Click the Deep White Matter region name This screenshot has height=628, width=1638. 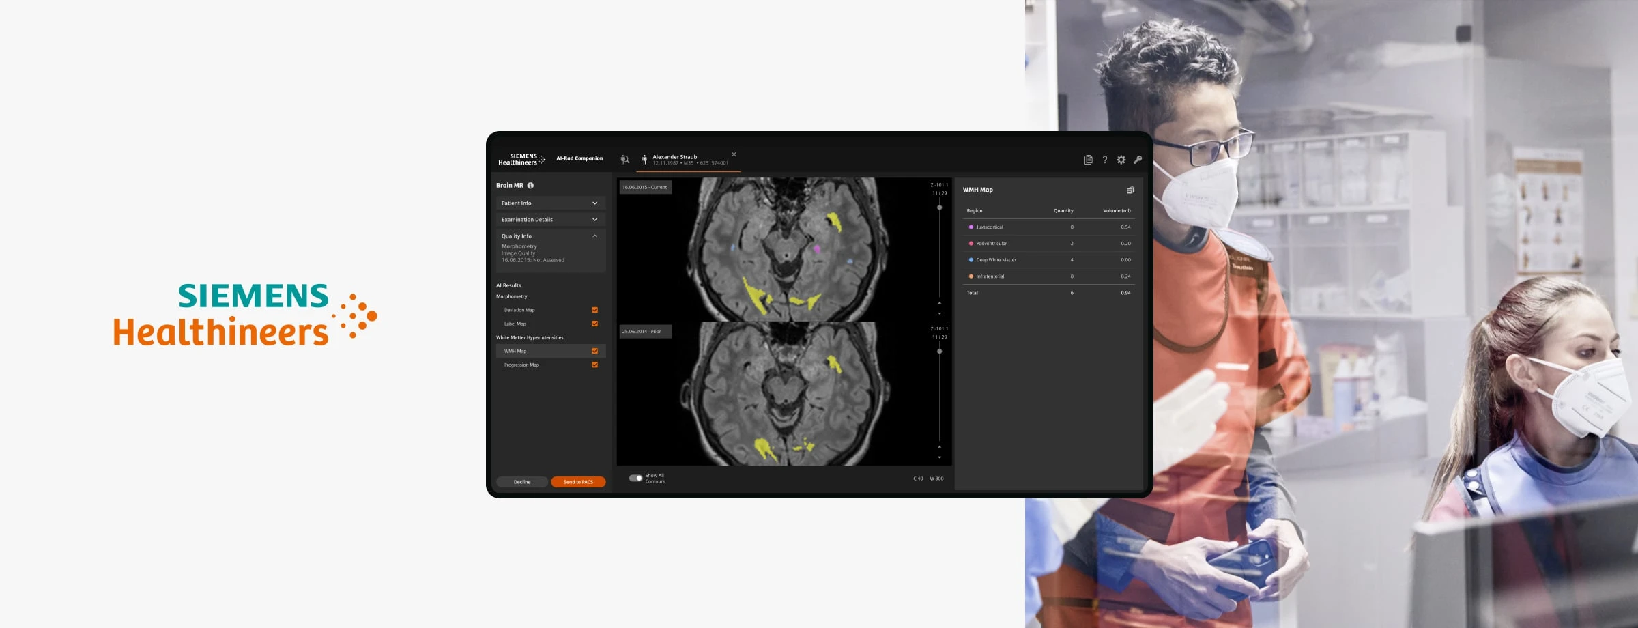996,260
